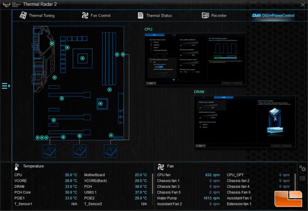
Task: Click grid layout icon under gear
Action: click(302, 179)
